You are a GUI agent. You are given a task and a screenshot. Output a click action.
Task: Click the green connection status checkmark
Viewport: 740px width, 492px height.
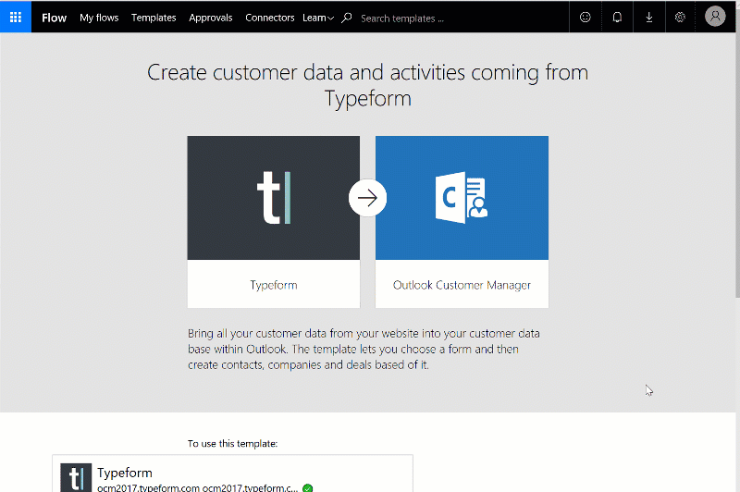tap(308, 488)
